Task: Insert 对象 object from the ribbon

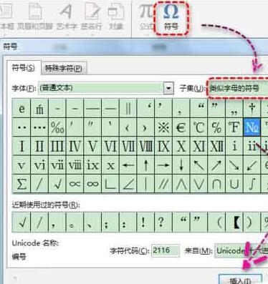Action: coord(116,17)
